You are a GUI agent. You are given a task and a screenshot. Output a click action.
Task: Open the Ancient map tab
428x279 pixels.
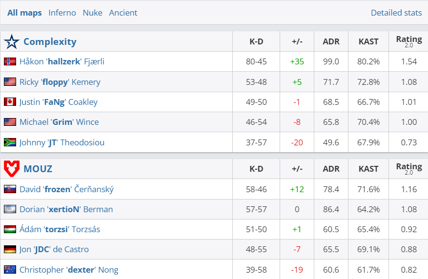point(123,13)
